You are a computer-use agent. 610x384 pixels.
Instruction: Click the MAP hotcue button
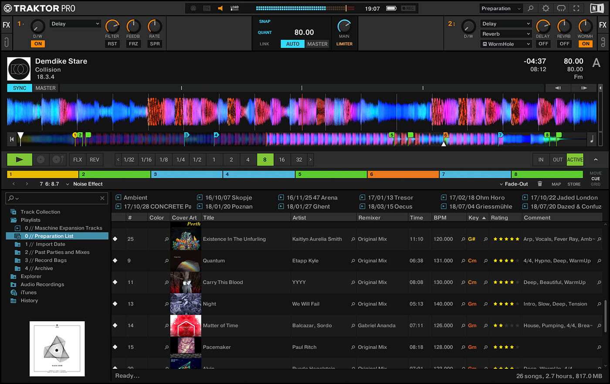pos(556,184)
